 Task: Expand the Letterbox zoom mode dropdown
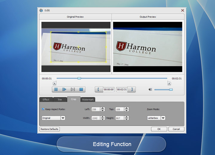pos(163,118)
